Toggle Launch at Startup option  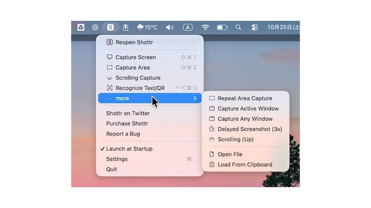click(129, 149)
